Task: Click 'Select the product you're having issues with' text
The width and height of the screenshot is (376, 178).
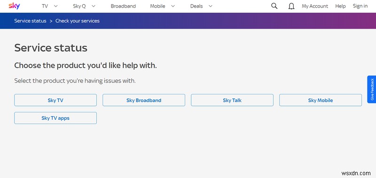Action: click(x=75, y=81)
